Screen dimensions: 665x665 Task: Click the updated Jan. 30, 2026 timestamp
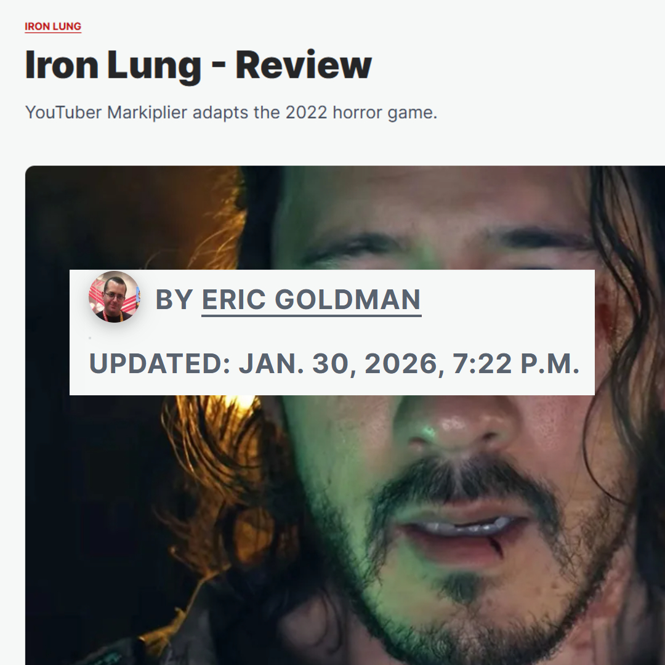[334, 364]
